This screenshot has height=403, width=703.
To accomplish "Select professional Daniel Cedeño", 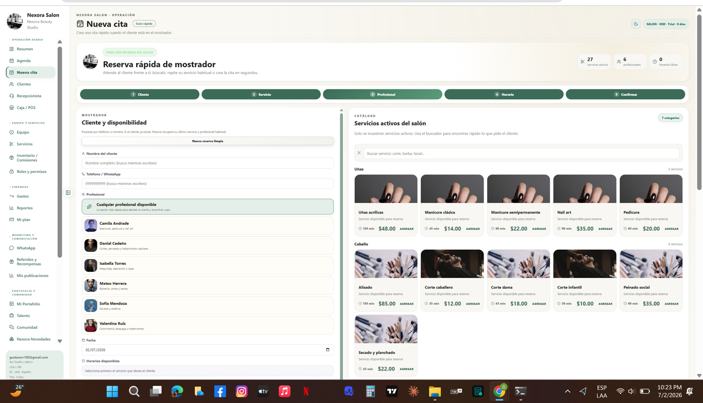I will point(207,245).
